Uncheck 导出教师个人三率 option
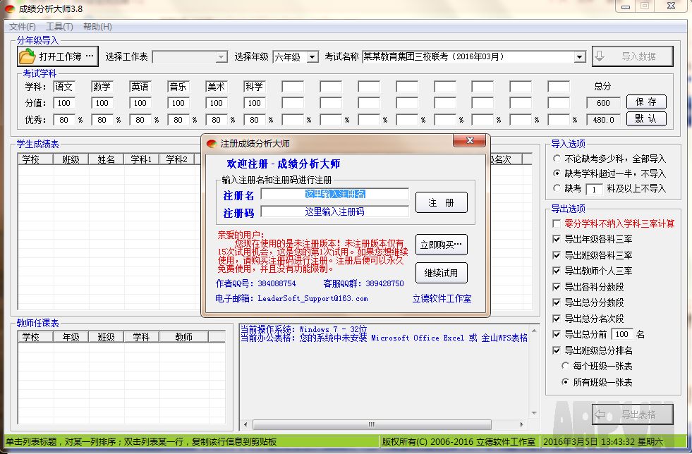The height and width of the screenshot is (454, 692). (557, 271)
